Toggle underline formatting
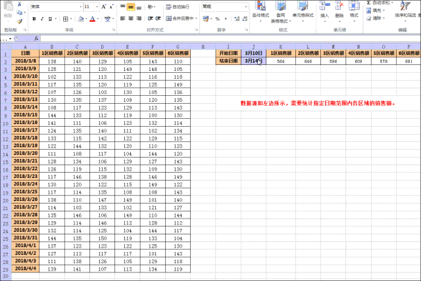This screenshot has width=421, height=281. pos(50,19)
